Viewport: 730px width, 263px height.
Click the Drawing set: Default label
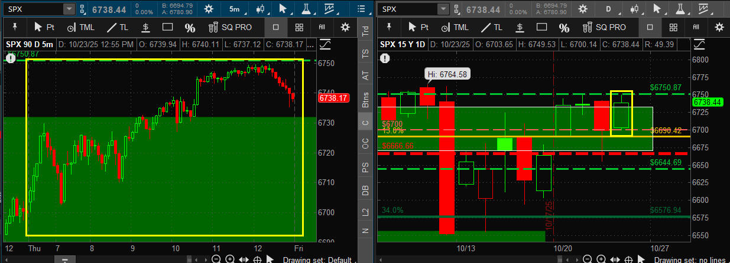coord(317,259)
